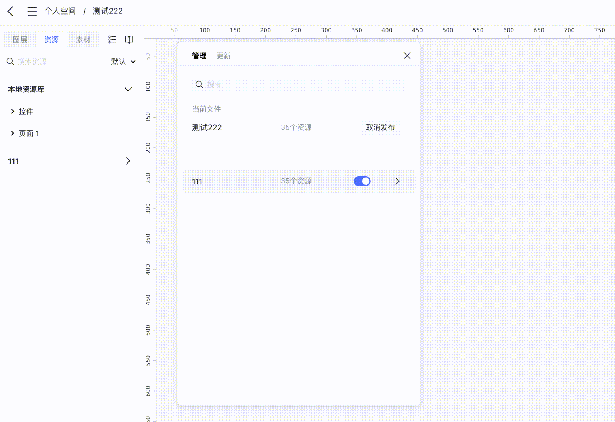Viewport: 615px width, 422px height.
Task: Click the 取消发布 button
Action: [380, 127]
